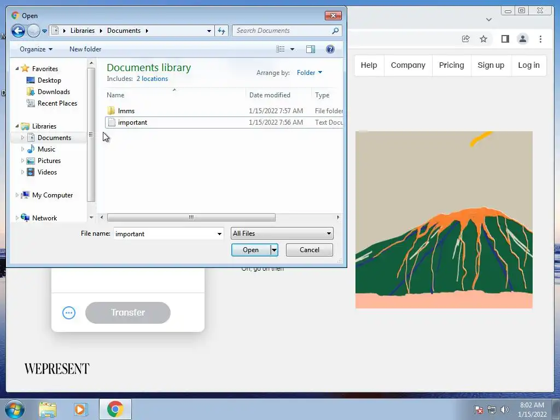Click Log in on the webpage
The image size is (560, 420).
[x=529, y=66]
